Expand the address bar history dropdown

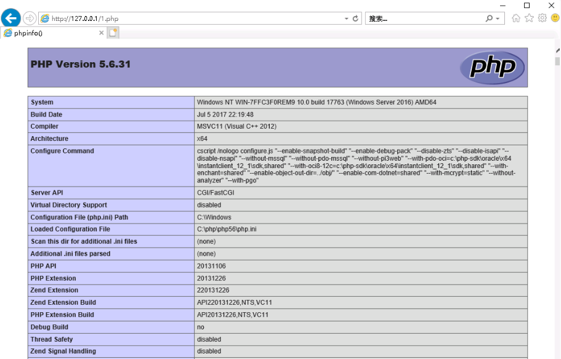(x=347, y=18)
